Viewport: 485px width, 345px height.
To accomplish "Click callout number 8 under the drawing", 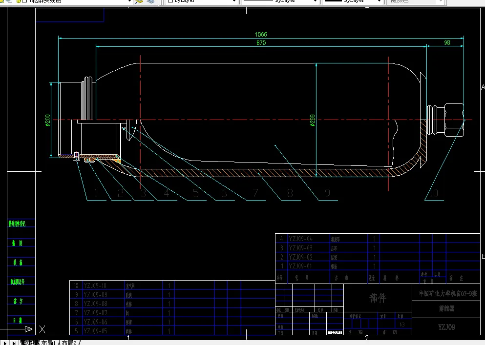I will [290, 194].
